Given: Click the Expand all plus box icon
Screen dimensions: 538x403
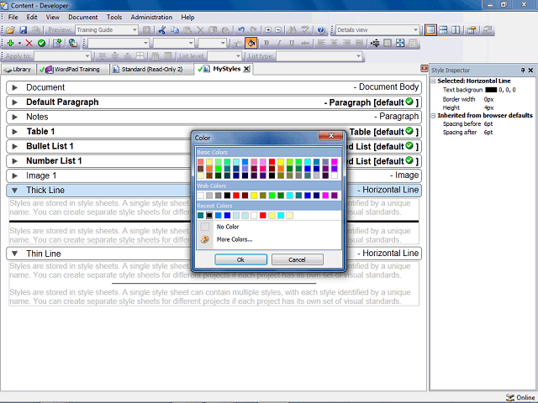Looking at the screenshot, I should pos(268,30).
